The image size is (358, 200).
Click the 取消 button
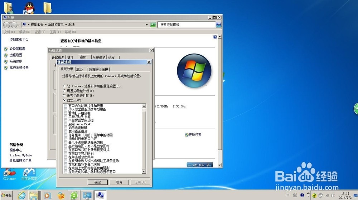(x=119, y=182)
